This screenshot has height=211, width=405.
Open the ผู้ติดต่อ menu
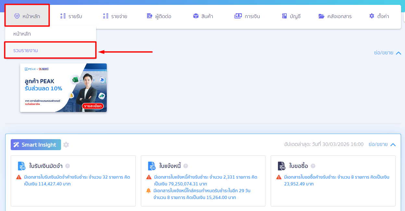pos(159,16)
